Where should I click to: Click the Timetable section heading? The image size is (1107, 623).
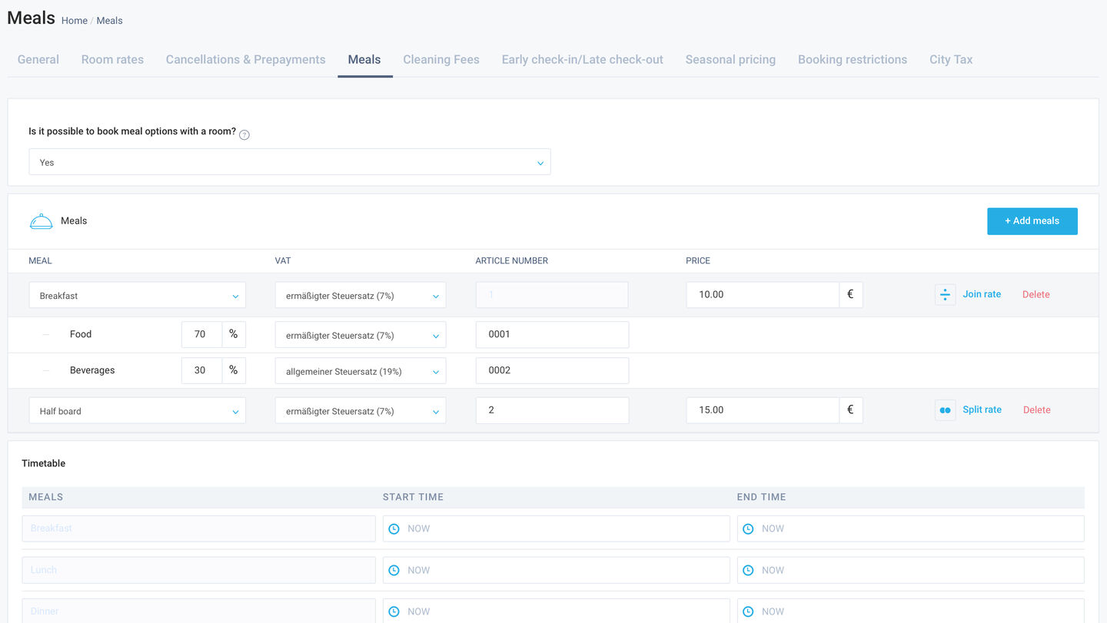(44, 463)
